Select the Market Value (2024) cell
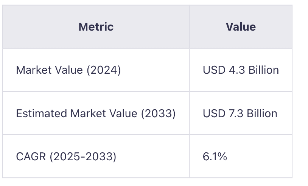The image size is (308, 186). (x=68, y=70)
